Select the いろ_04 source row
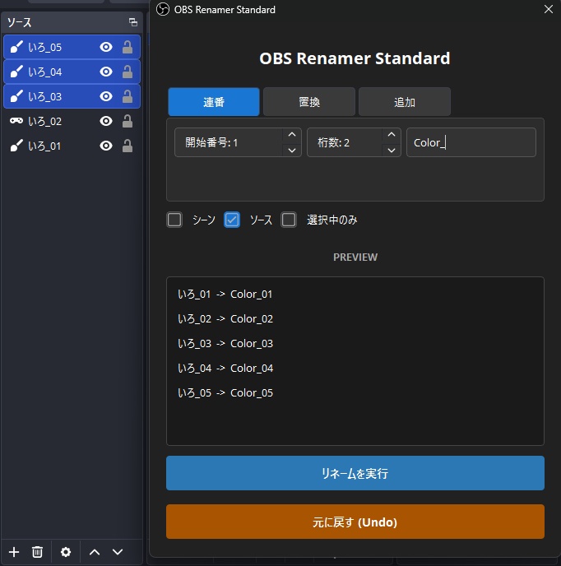561x566 pixels. tap(72, 72)
